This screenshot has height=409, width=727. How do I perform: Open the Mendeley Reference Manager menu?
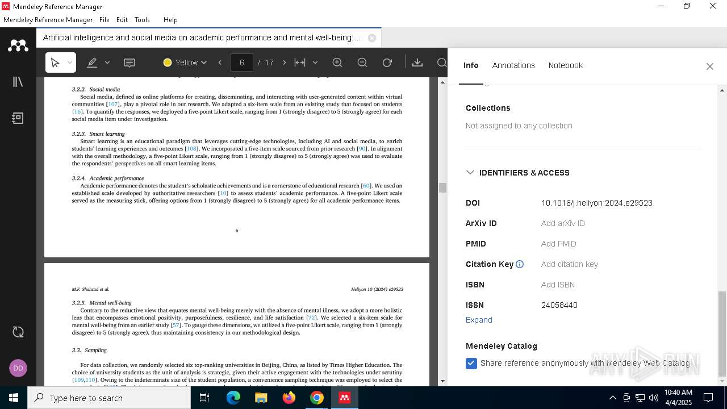(x=48, y=19)
